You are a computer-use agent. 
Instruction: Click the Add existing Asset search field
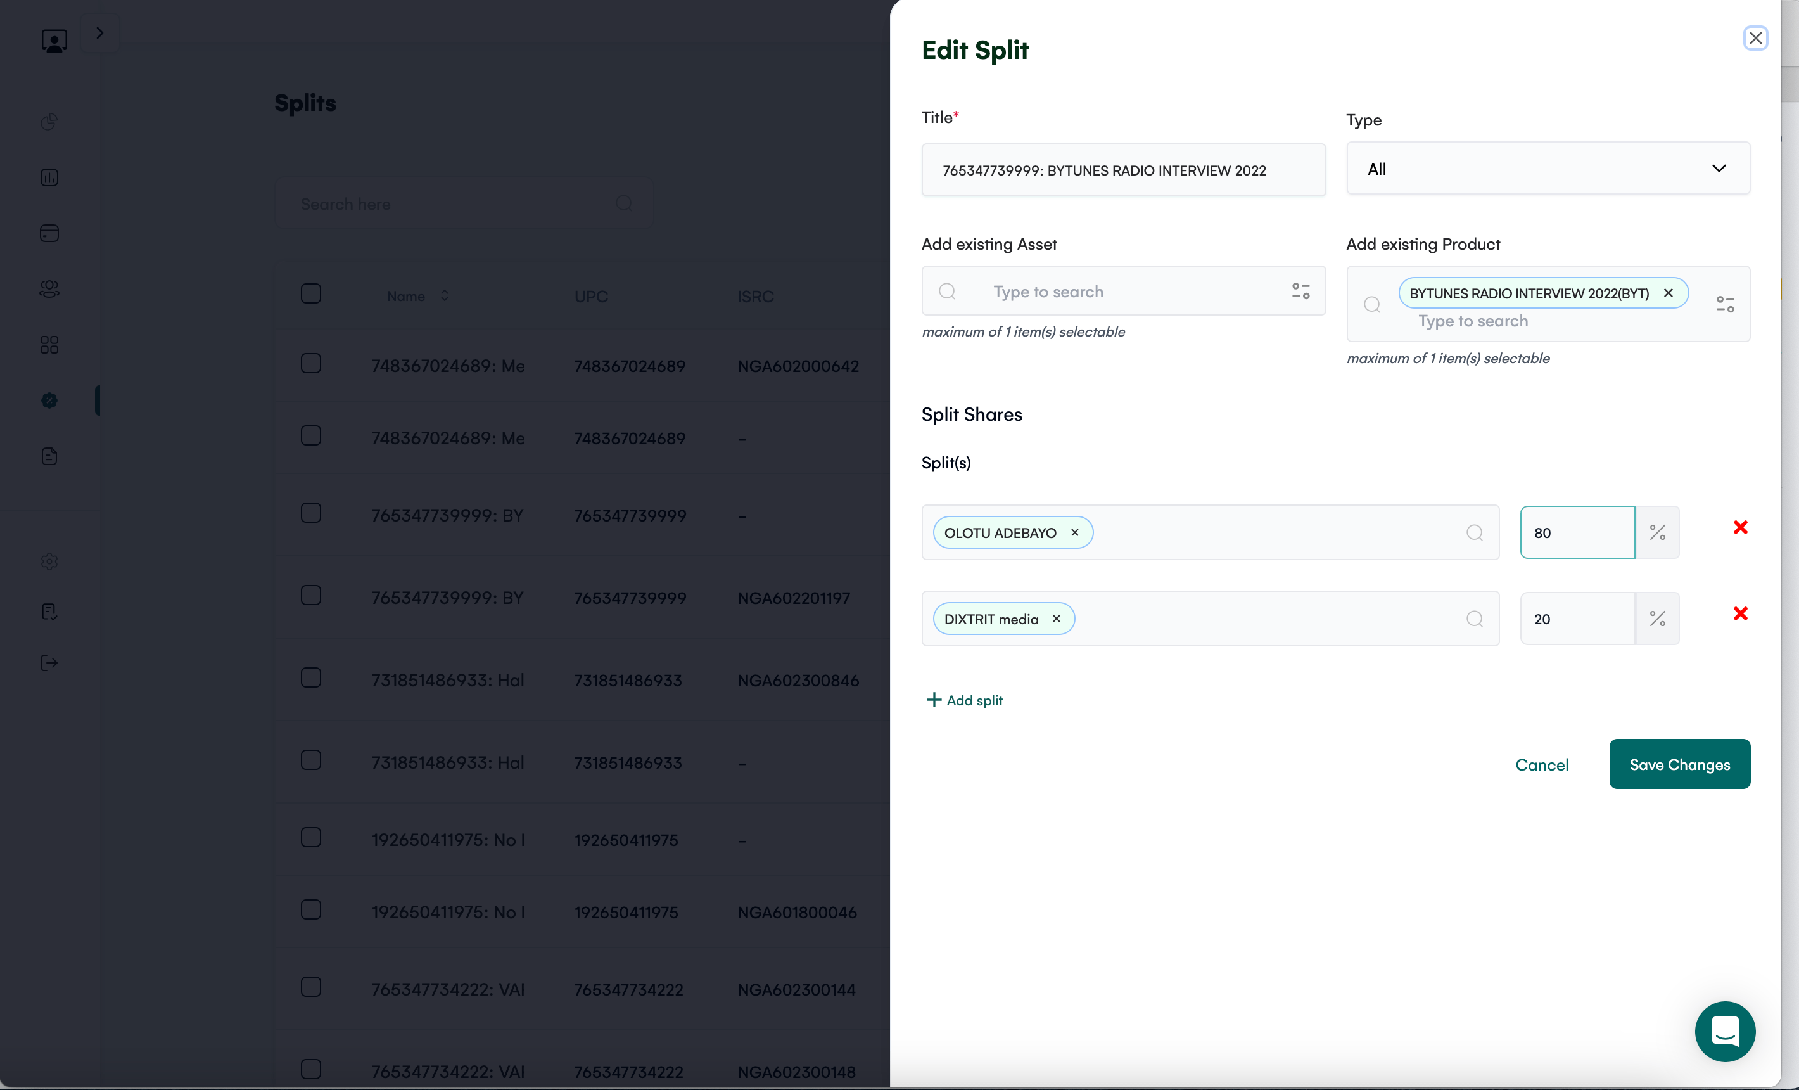point(1123,292)
